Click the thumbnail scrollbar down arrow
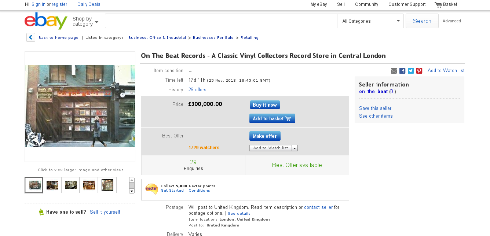This screenshot has width=490, height=236. coord(132,191)
